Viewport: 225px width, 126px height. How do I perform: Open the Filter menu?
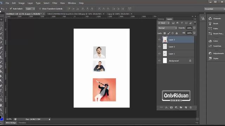tap(55, 3)
